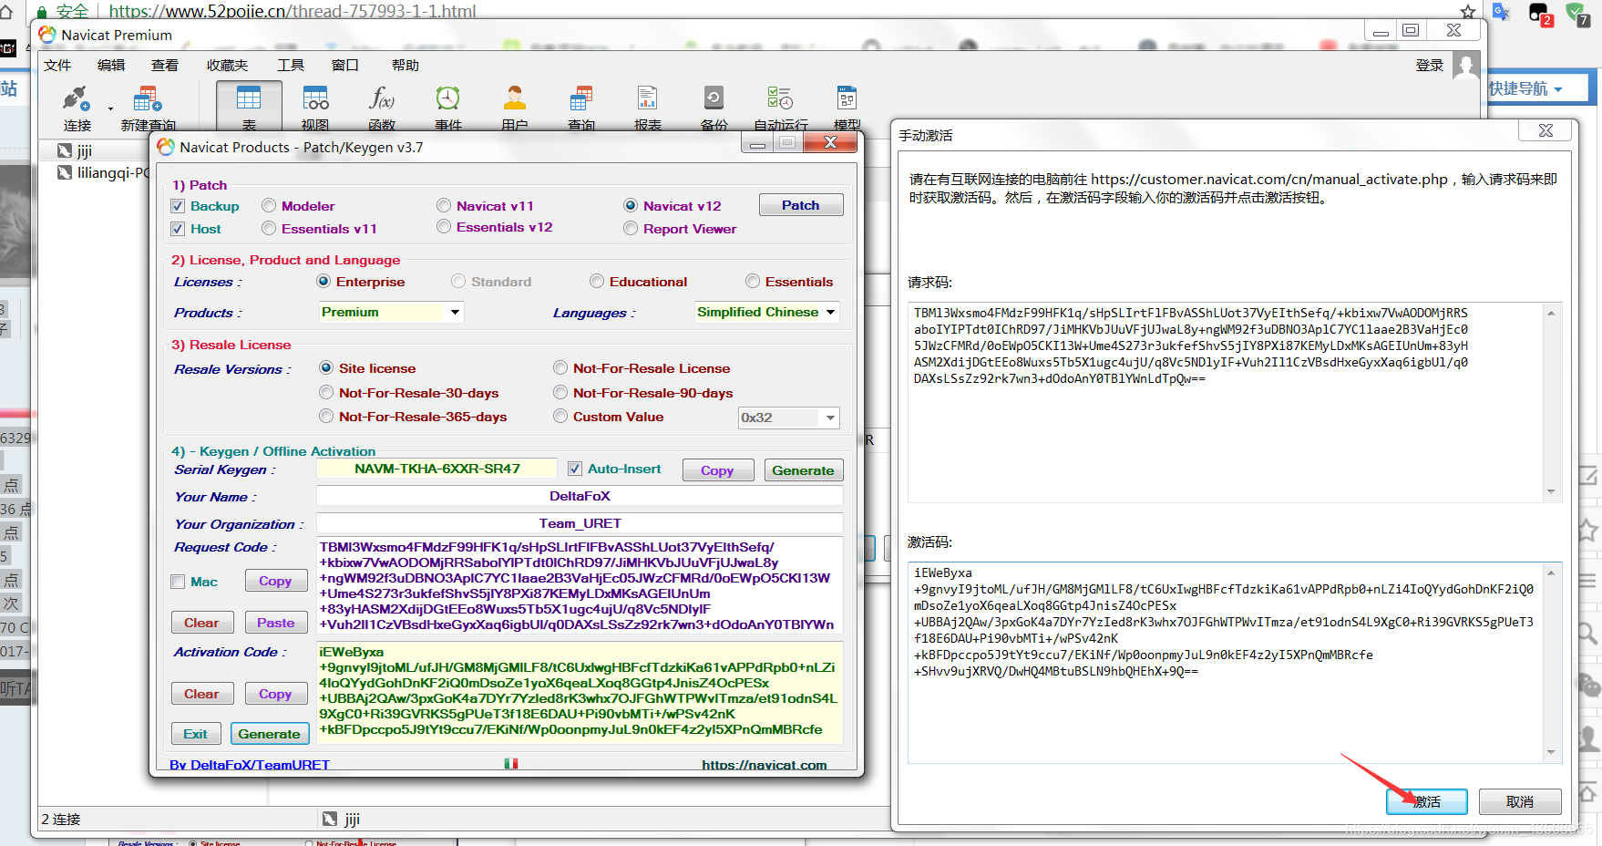
Task: Open the Function (函数) toolbar icon
Action: [x=382, y=107]
